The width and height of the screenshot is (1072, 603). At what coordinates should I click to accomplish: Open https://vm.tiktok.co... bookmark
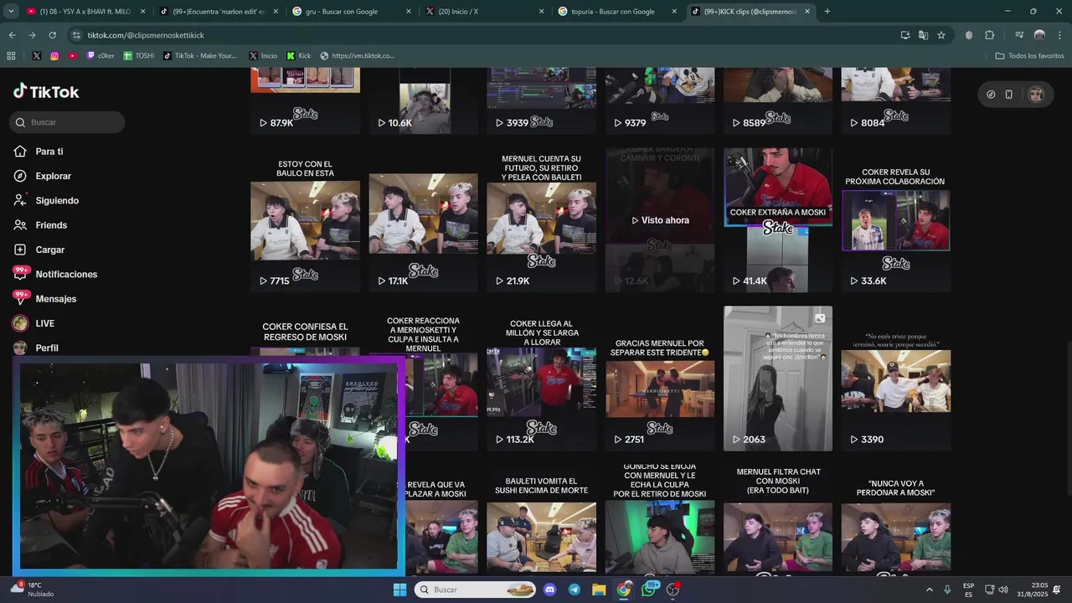click(x=358, y=56)
